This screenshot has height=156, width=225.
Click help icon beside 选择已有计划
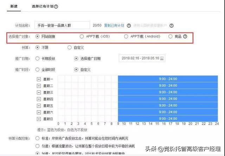click(x=56, y=6)
